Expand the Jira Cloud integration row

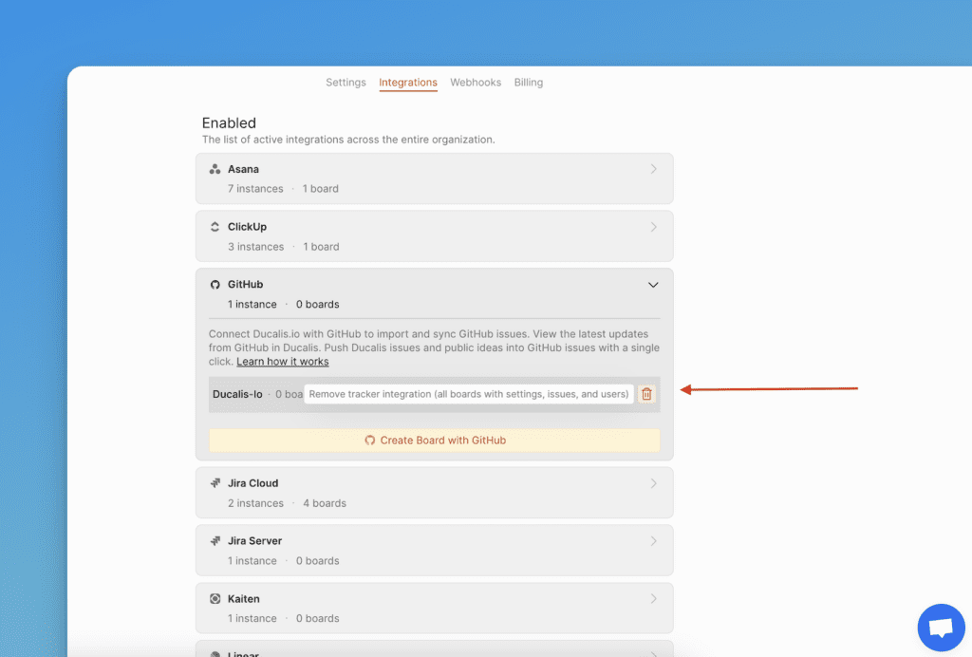click(653, 483)
